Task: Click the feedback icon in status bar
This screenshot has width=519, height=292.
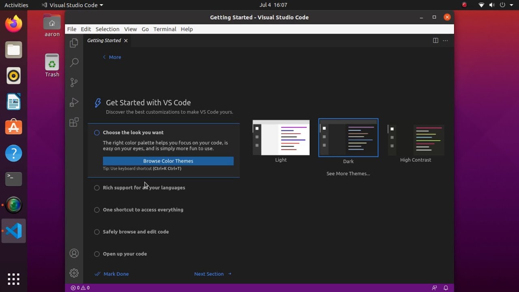Action: point(434,288)
